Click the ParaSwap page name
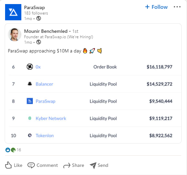 (35, 8)
